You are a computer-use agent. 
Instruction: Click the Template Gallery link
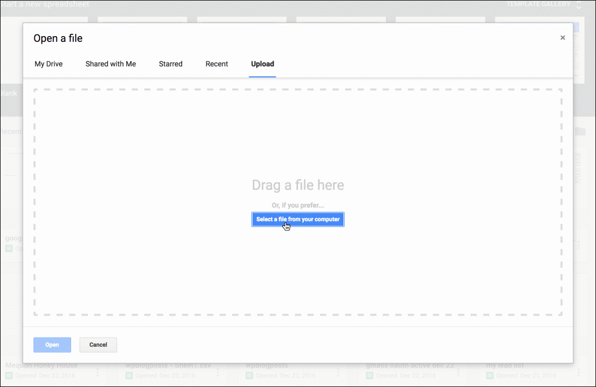click(538, 5)
